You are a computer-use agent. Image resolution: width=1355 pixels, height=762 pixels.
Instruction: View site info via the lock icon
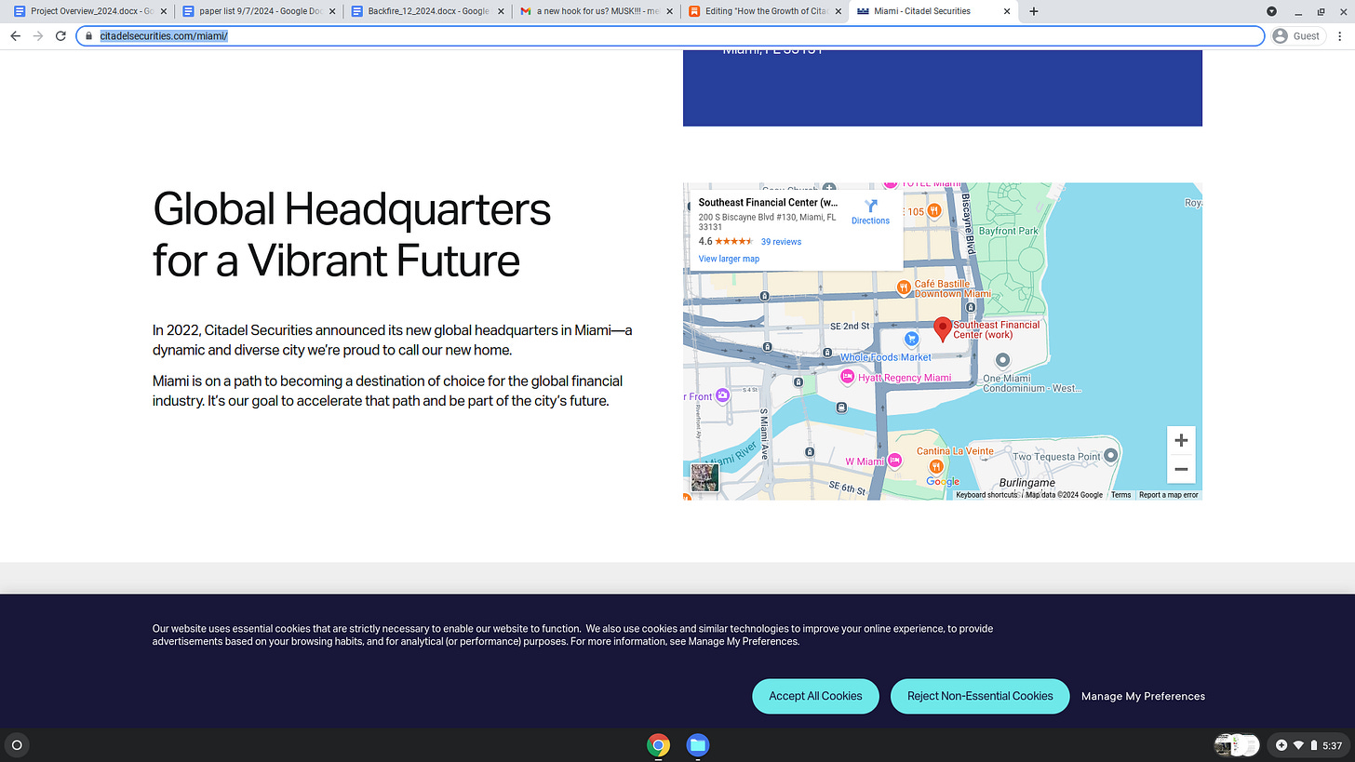(88, 36)
